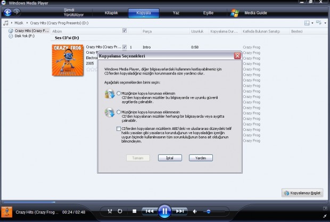The height and width of the screenshot is (222, 330).
Task: Expand arrow after music note icon
Action: 12,23
